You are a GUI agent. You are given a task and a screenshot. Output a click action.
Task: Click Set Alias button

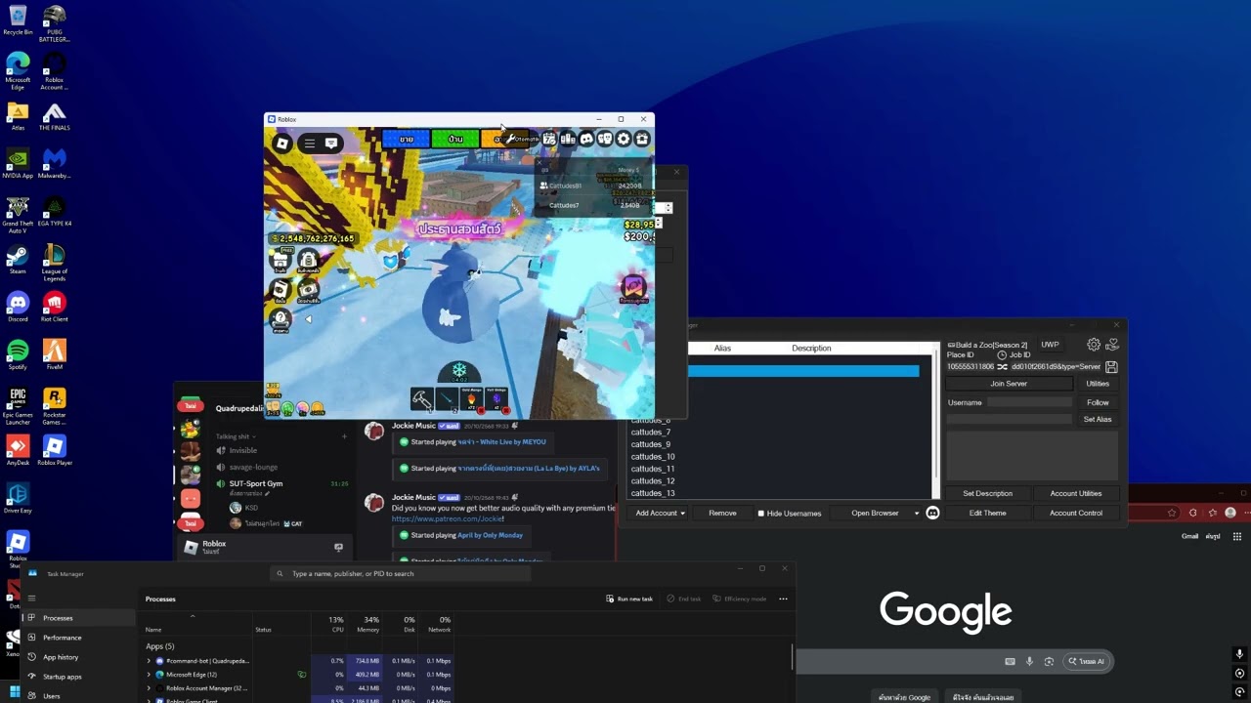coord(1098,419)
